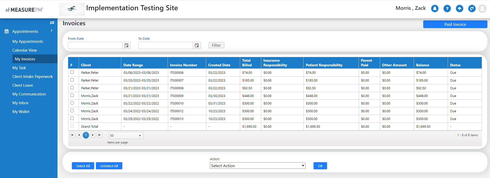Image resolution: width=490 pixels, height=178 pixels.
Task: Click page number 1 in pager
Action: click(86, 135)
